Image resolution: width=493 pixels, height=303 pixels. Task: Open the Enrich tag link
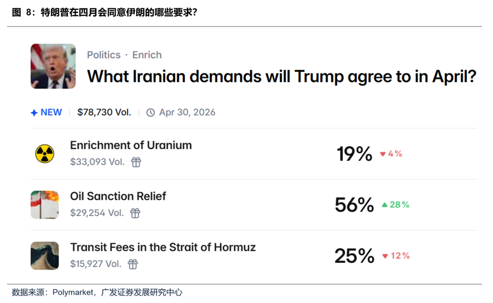(x=147, y=55)
